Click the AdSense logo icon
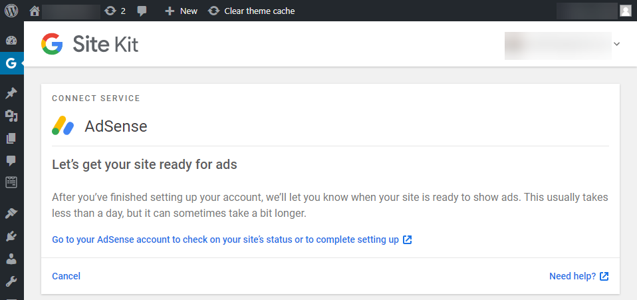This screenshot has height=300, width=637. coord(63,126)
